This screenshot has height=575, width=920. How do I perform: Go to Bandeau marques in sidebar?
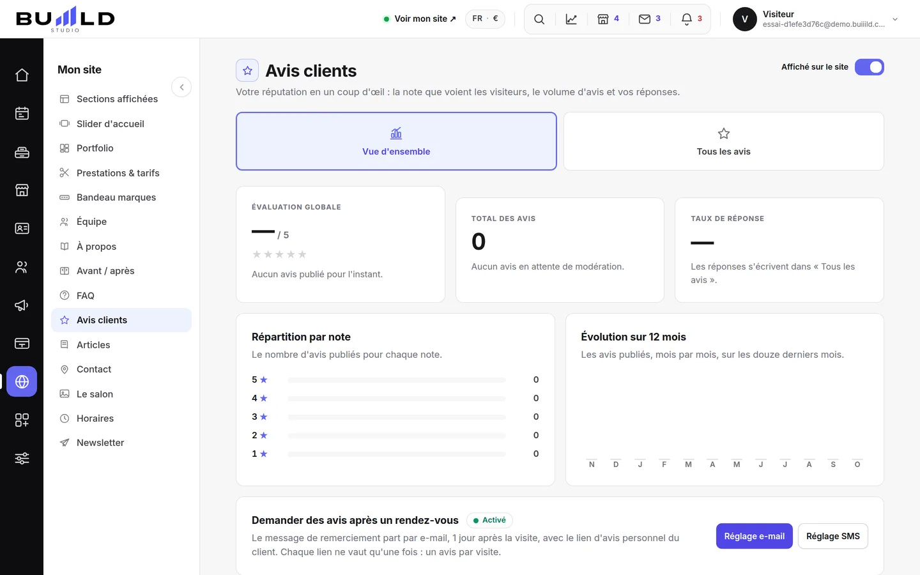121,197
